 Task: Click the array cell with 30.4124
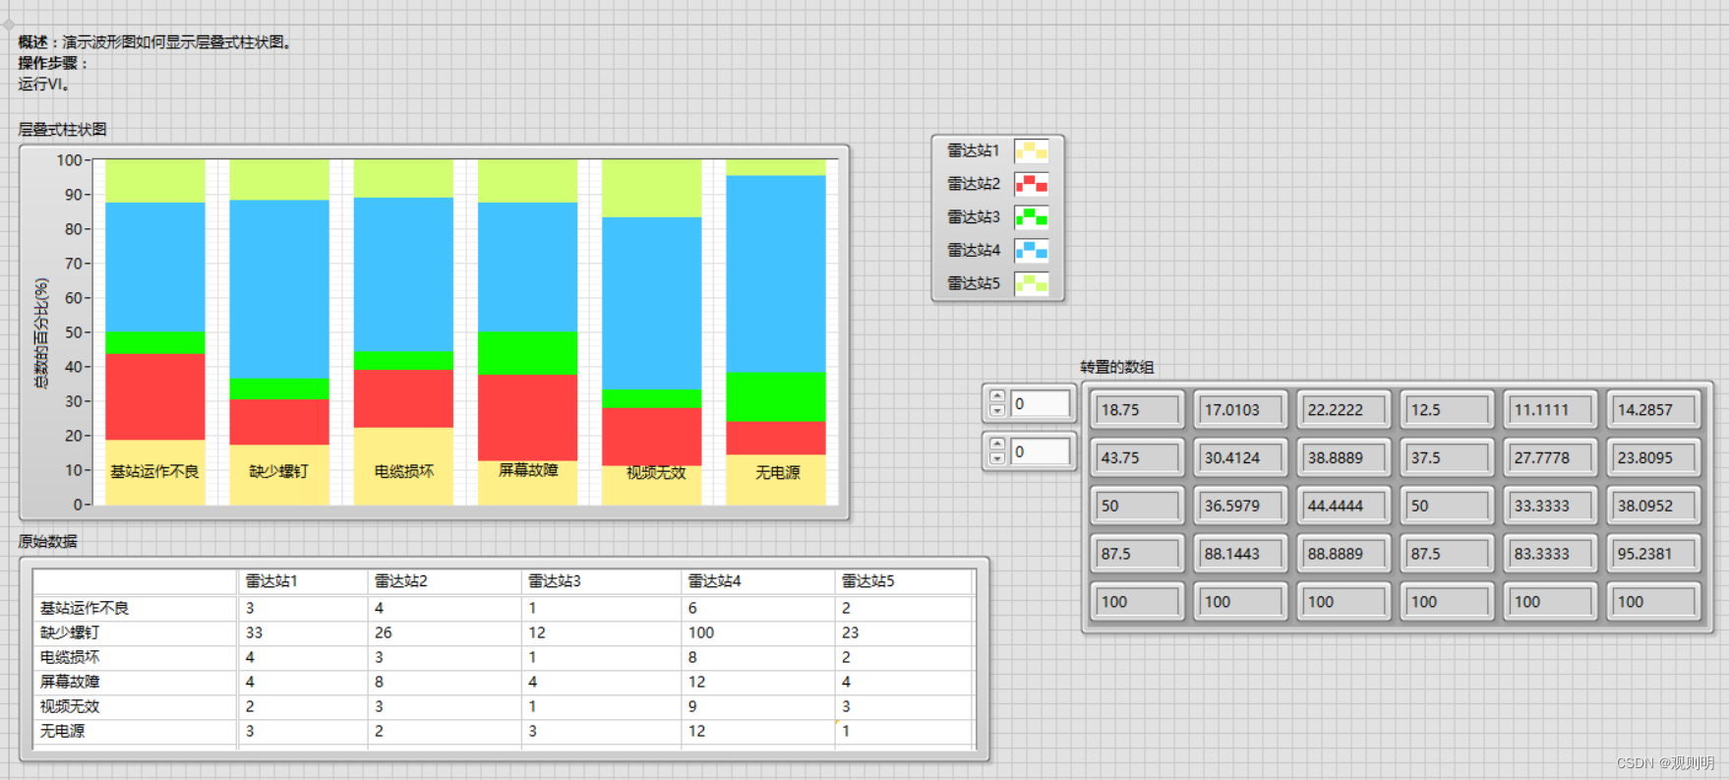click(x=1241, y=458)
